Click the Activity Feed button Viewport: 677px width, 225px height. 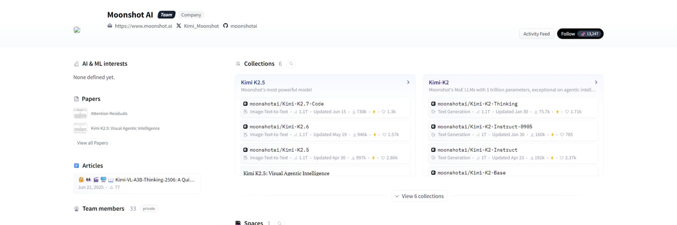tap(537, 34)
